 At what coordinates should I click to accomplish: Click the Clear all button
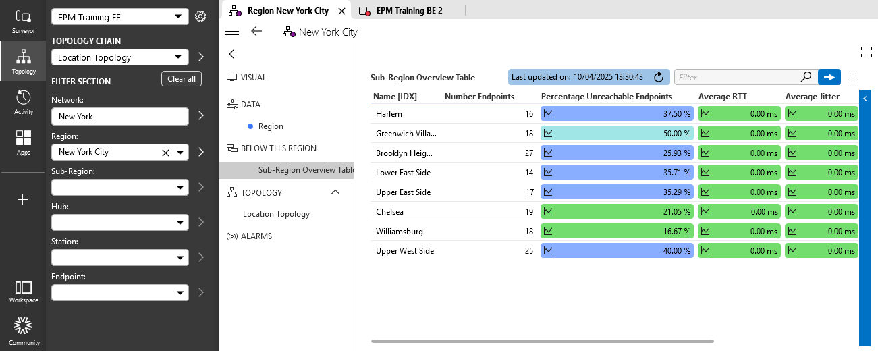[182, 79]
